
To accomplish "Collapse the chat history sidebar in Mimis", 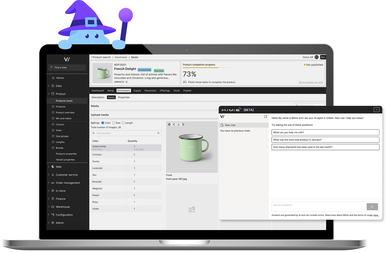I will 265,117.
